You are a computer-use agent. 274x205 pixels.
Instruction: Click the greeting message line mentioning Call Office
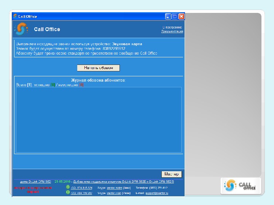[86, 54]
